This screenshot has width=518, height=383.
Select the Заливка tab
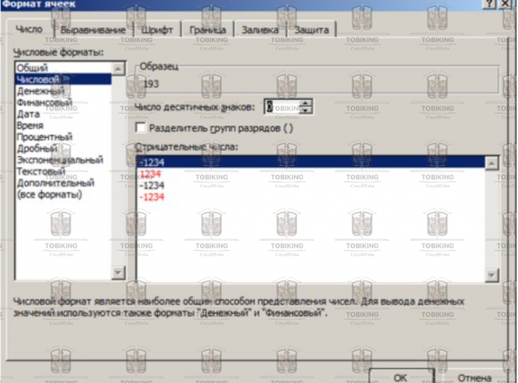[261, 30]
